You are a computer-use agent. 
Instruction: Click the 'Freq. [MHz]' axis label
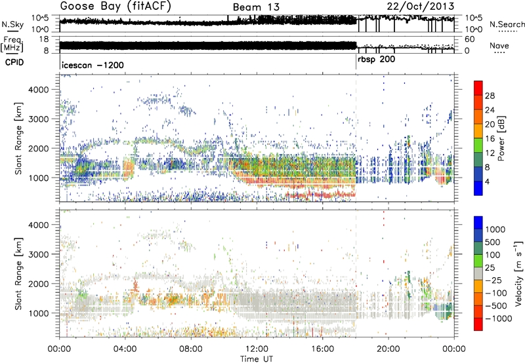click(x=12, y=45)
